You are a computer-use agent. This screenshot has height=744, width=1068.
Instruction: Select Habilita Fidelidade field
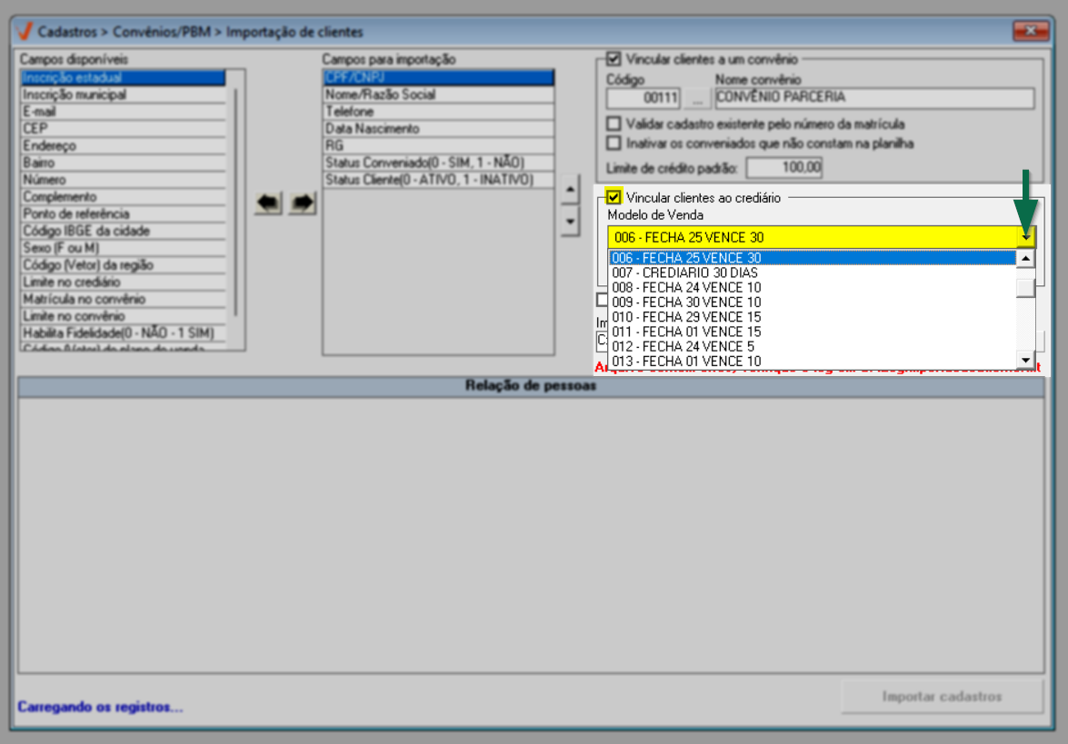(123, 332)
